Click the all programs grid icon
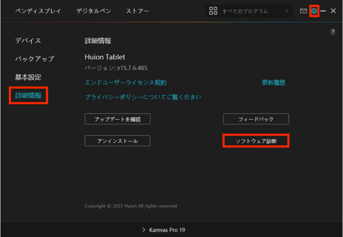Screen dimensions: 343x237 pyautogui.click(x=213, y=11)
